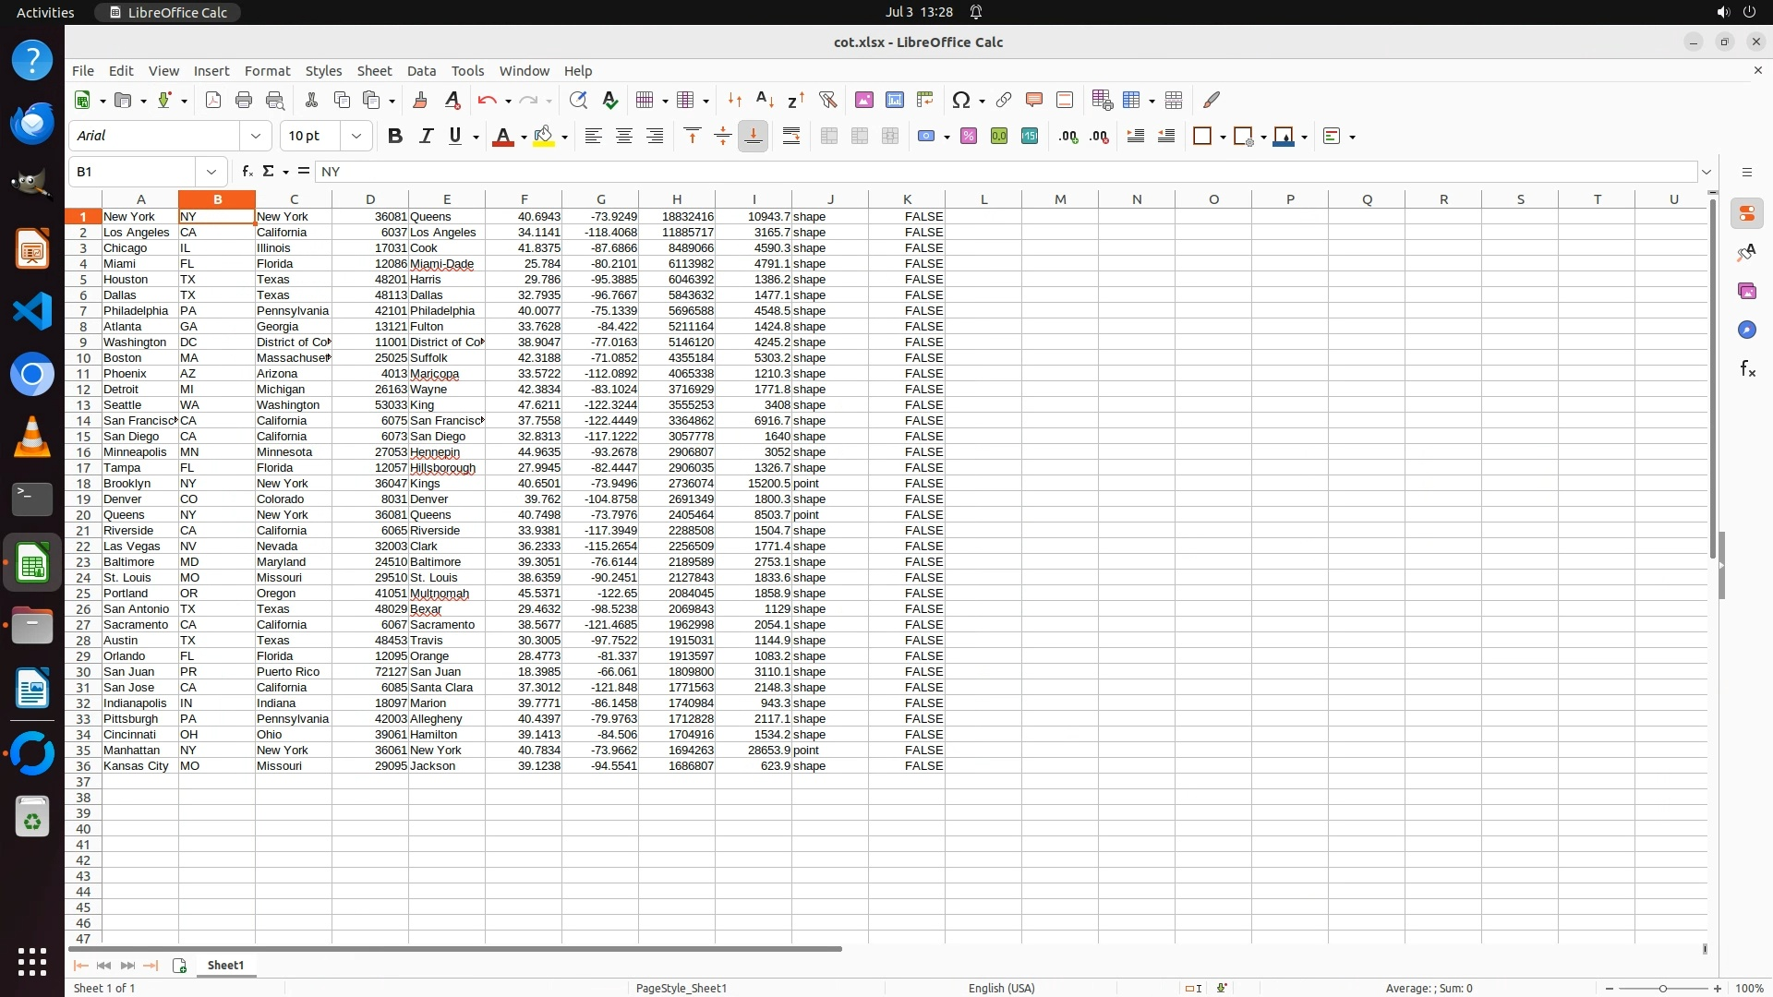The width and height of the screenshot is (1773, 997).
Task: Click Export as PDF icon
Action: pyautogui.click(x=213, y=100)
